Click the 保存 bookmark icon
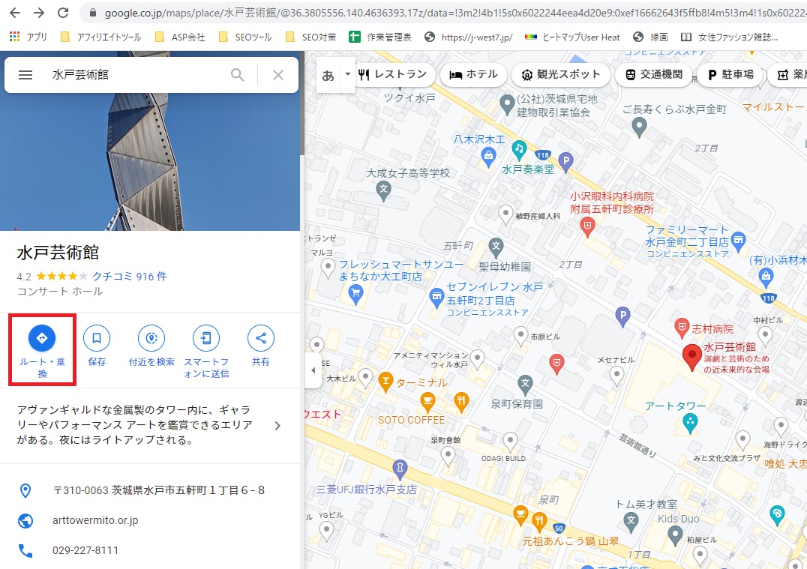Viewport: 807px width, 569px height. click(x=97, y=338)
